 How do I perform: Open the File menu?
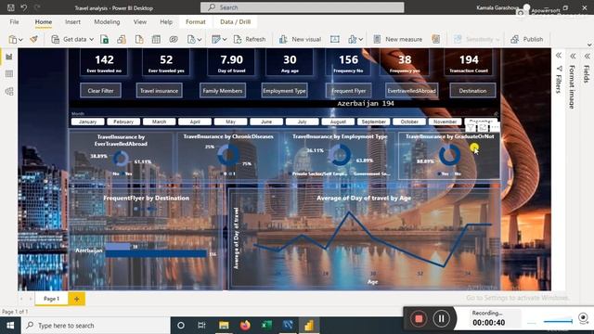[x=15, y=22]
